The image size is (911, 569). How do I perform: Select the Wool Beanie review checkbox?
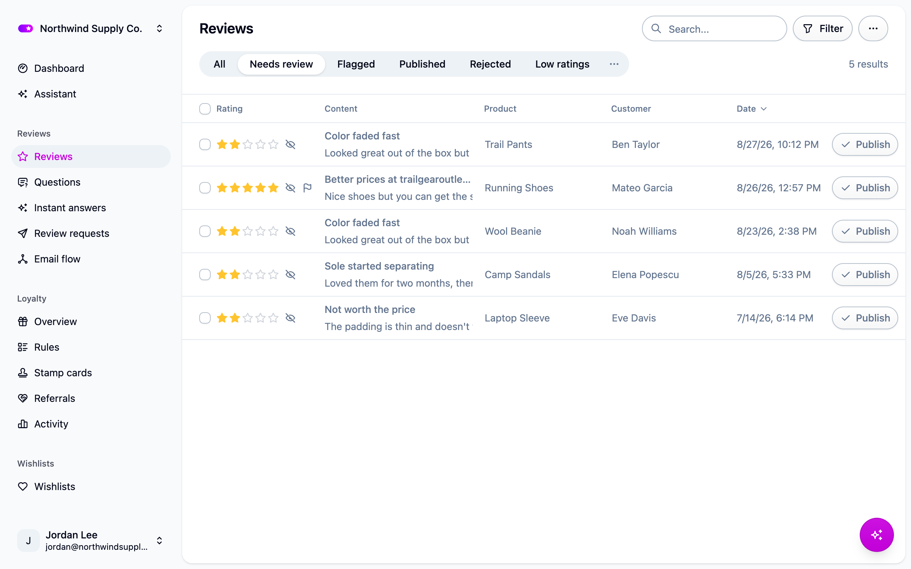pyautogui.click(x=205, y=231)
